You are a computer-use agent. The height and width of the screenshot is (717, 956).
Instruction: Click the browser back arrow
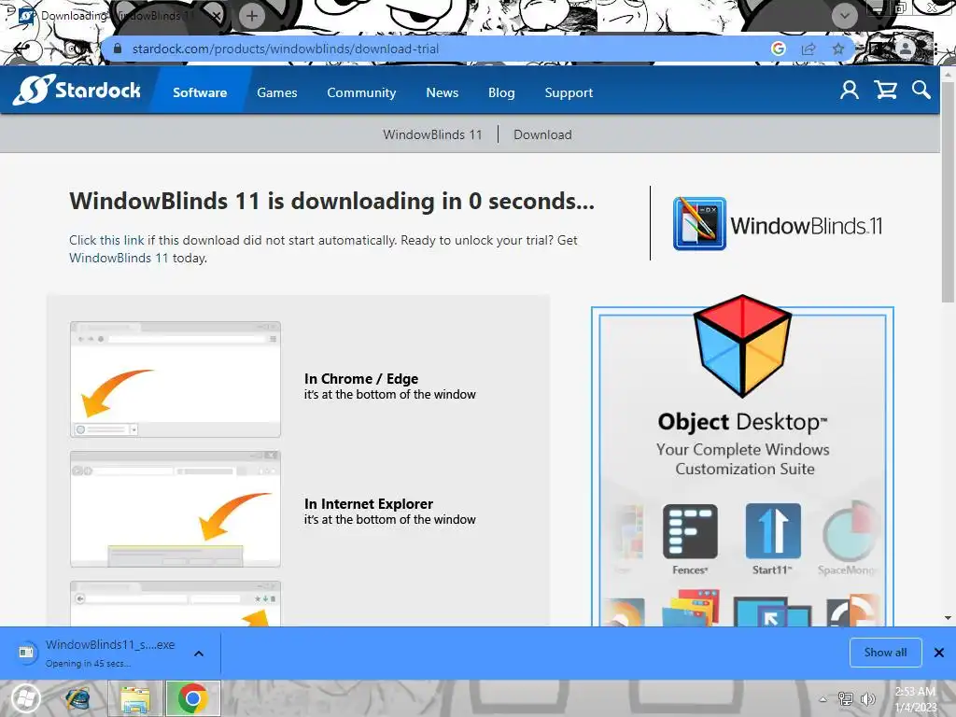pos(21,49)
